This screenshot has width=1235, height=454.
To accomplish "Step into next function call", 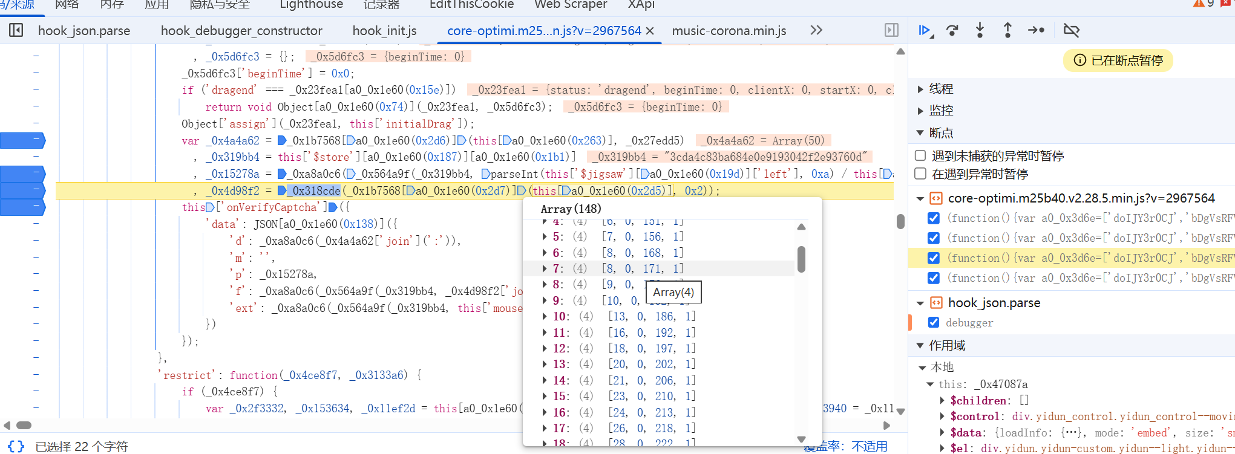I will [x=980, y=30].
